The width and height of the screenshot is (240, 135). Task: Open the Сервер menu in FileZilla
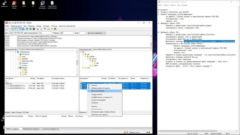coord(39,26)
